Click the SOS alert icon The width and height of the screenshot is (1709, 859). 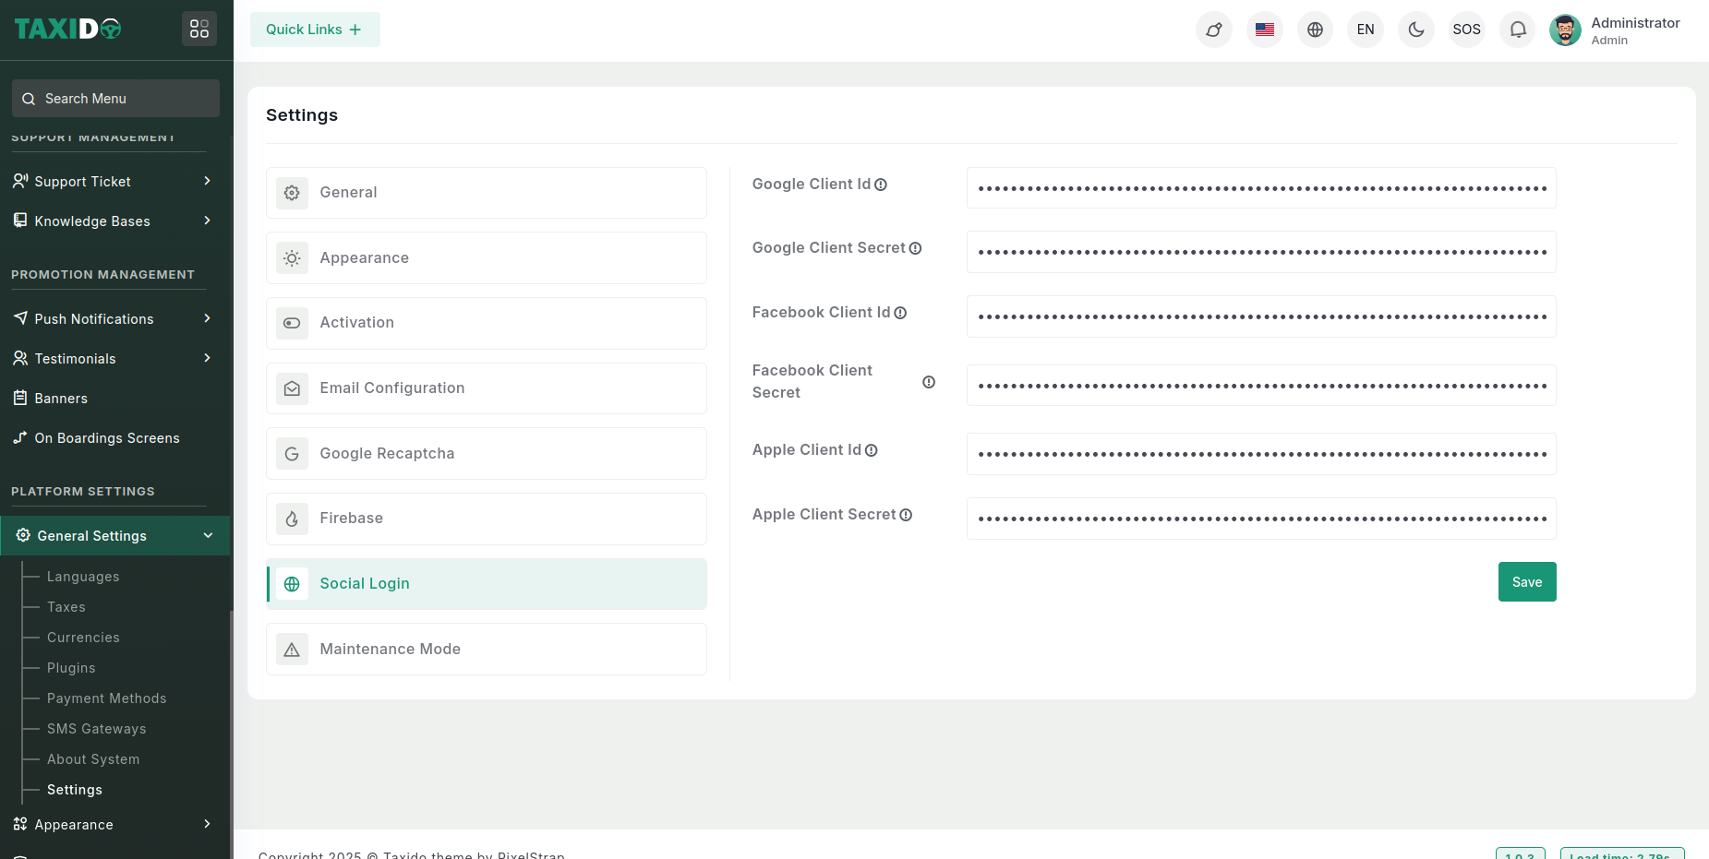(x=1466, y=30)
